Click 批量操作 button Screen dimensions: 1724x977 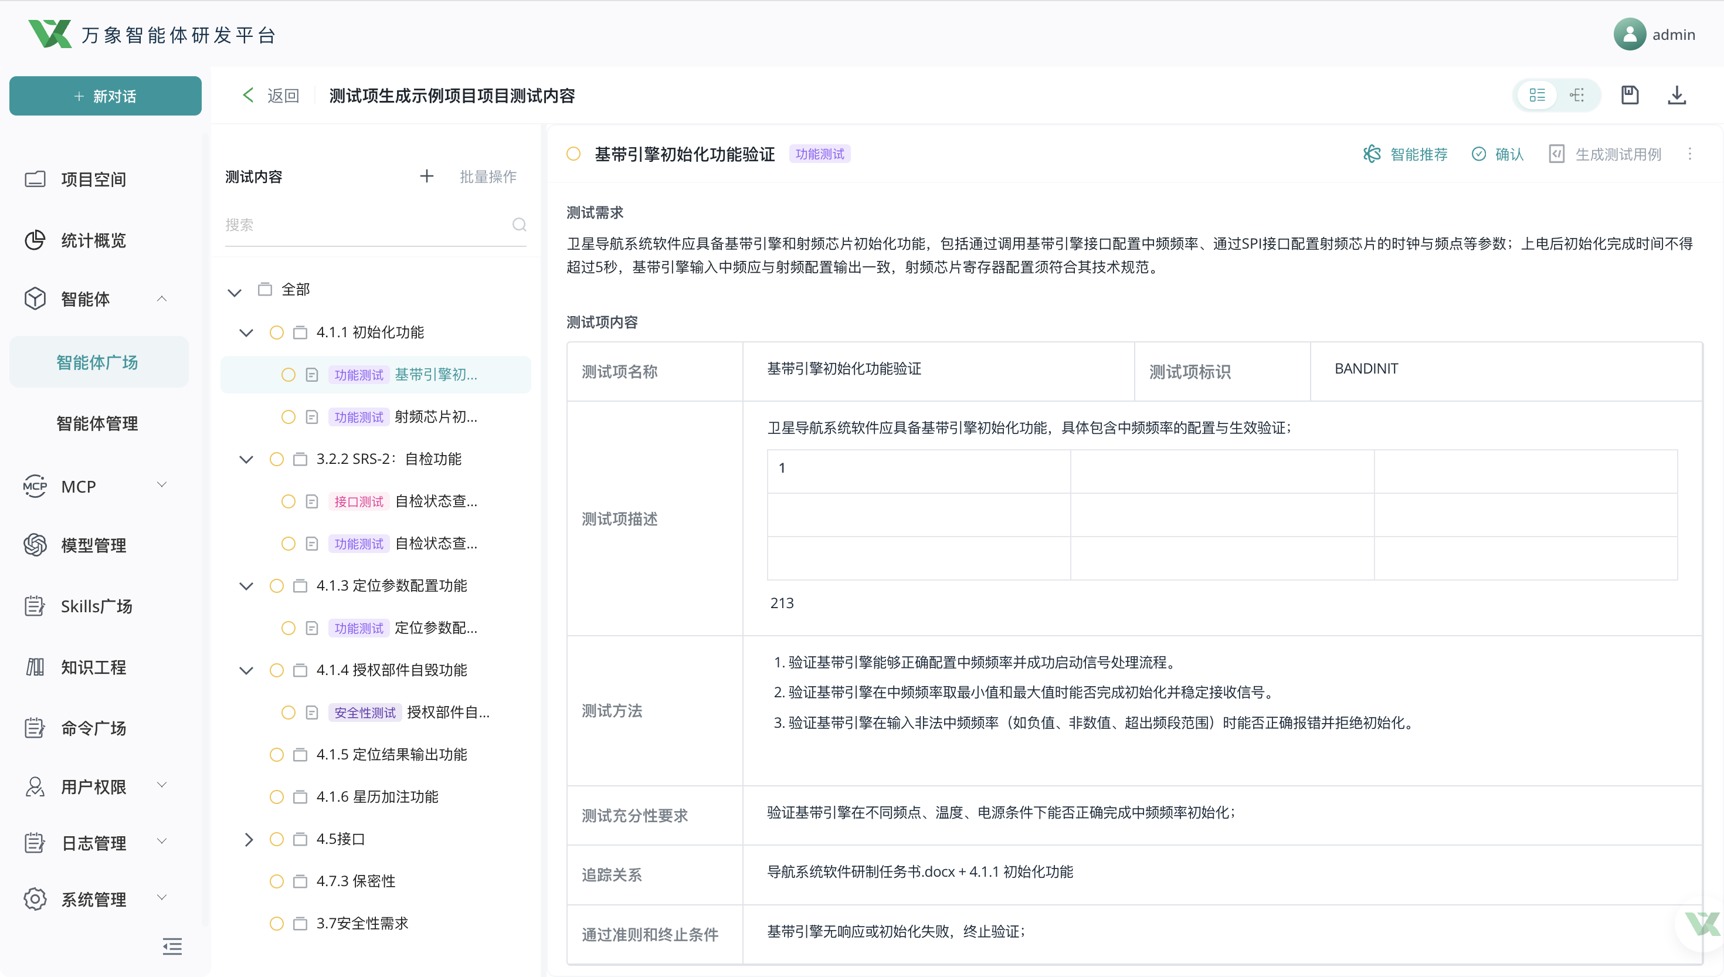click(x=488, y=176)
